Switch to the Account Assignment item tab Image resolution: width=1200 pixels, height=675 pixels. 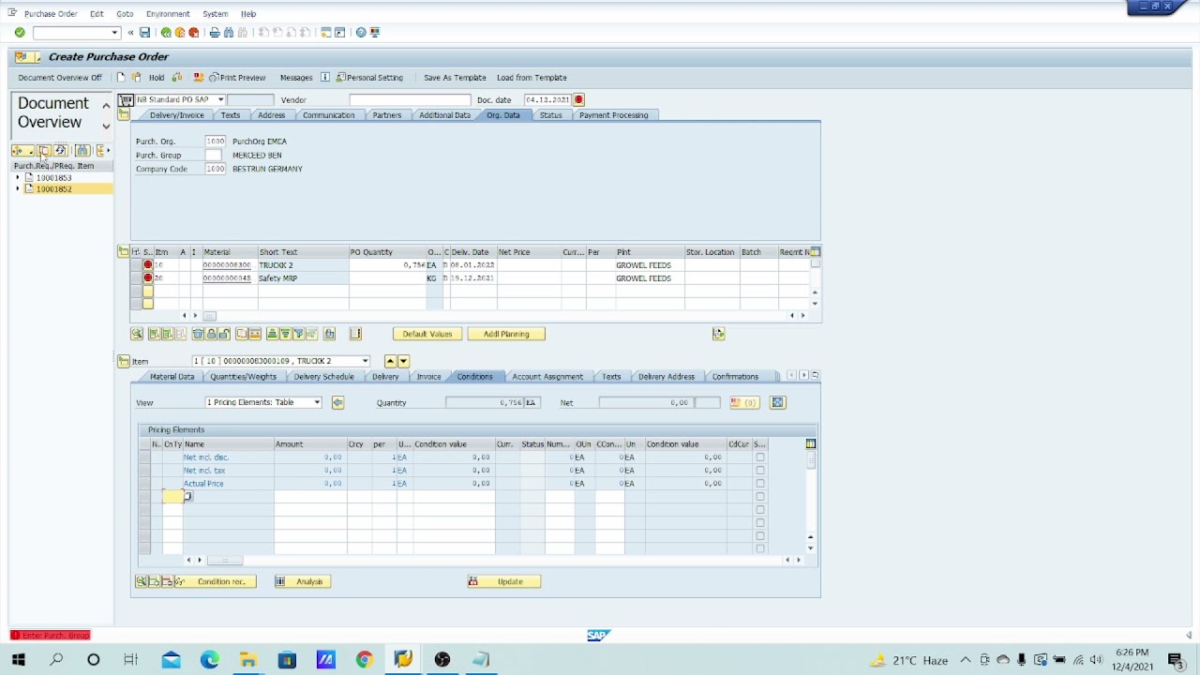coord(547,377)
